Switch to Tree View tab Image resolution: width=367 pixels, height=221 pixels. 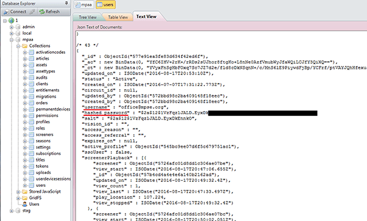coord(87,17)
